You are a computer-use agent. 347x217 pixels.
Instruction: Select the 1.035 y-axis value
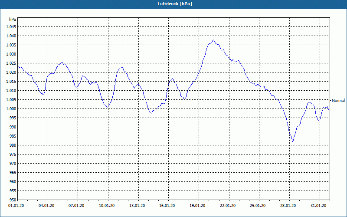coord(11,45)
